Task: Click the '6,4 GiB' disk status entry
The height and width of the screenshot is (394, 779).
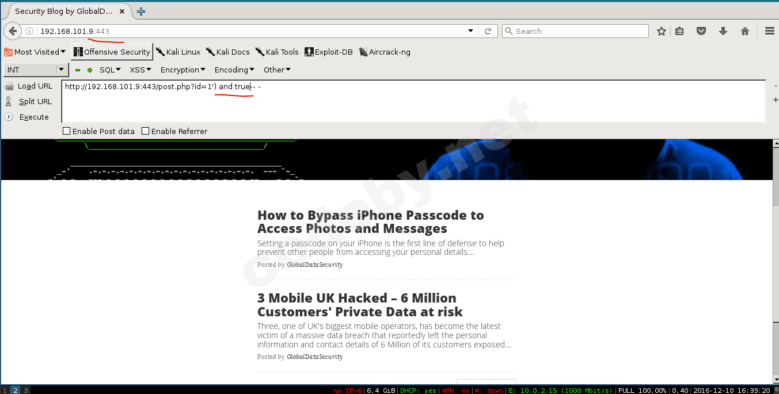Action: 381,390
